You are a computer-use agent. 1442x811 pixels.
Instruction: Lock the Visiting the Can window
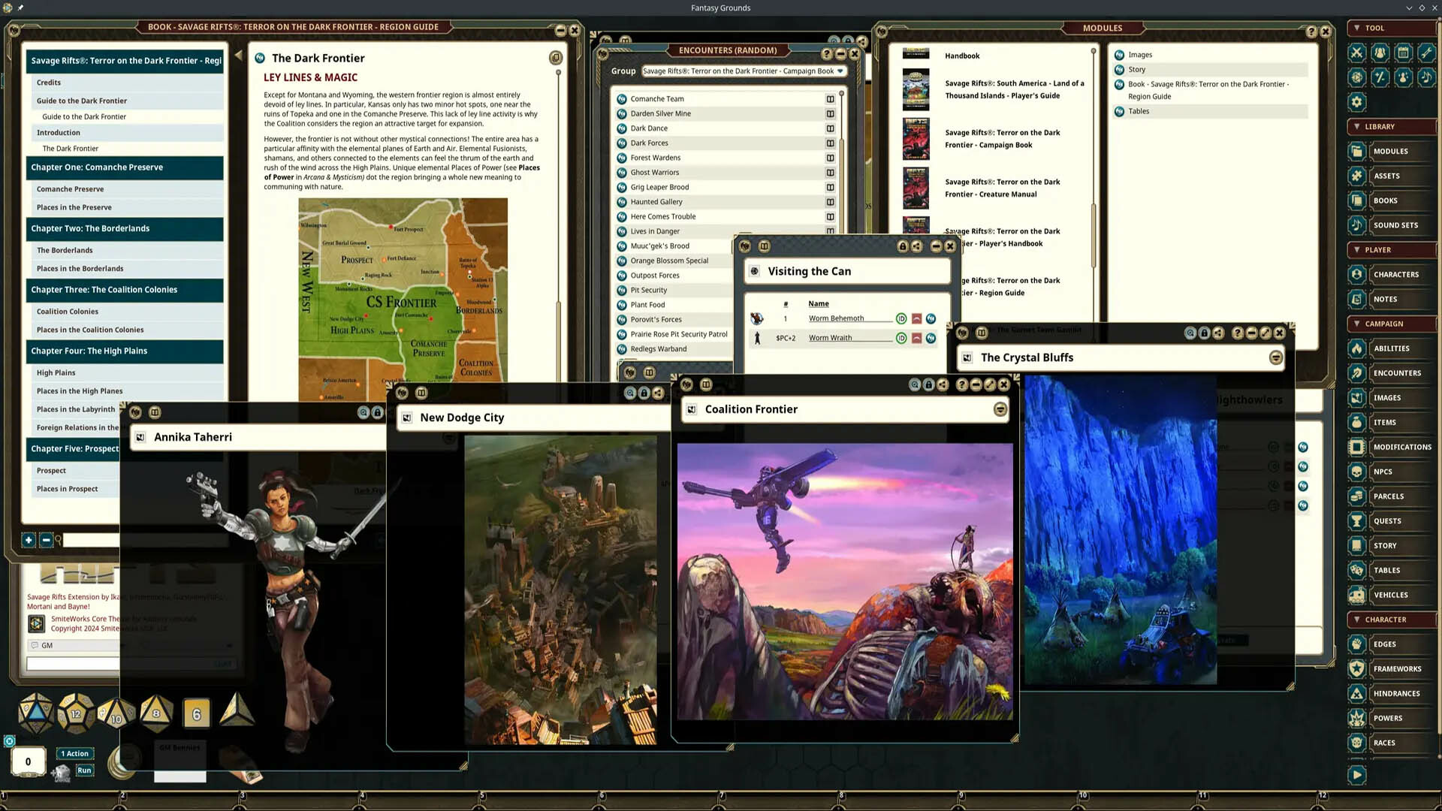click(x=902, y=246)
